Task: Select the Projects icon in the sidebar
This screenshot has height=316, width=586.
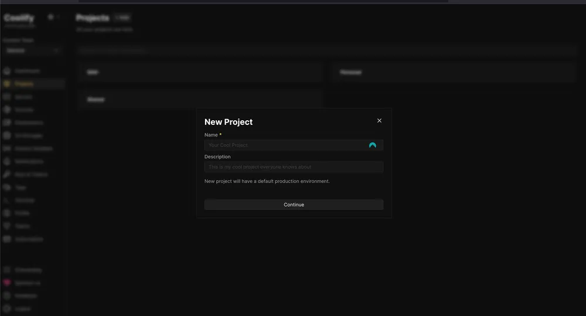Action: (7, 84)
